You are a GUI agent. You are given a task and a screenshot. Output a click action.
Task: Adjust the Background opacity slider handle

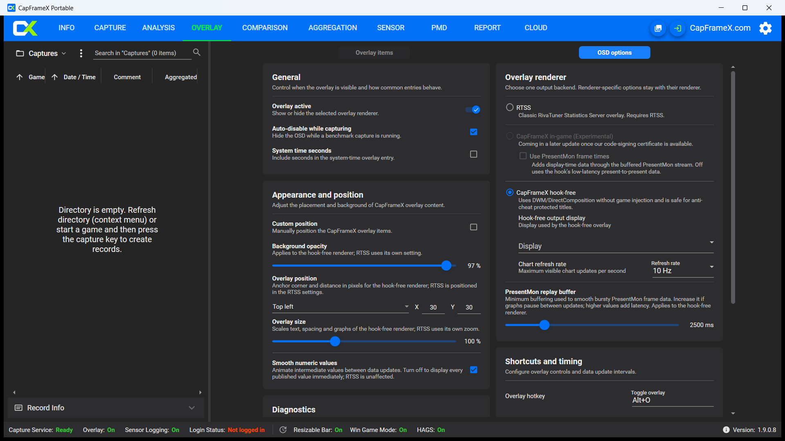446,266
